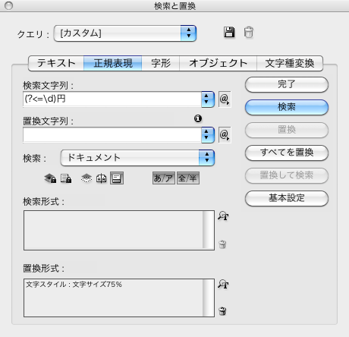Image resolution: width=349 pixels, height=337 pixels.
Task: Toggle include master pages icon
Action: tap(102, 178)
